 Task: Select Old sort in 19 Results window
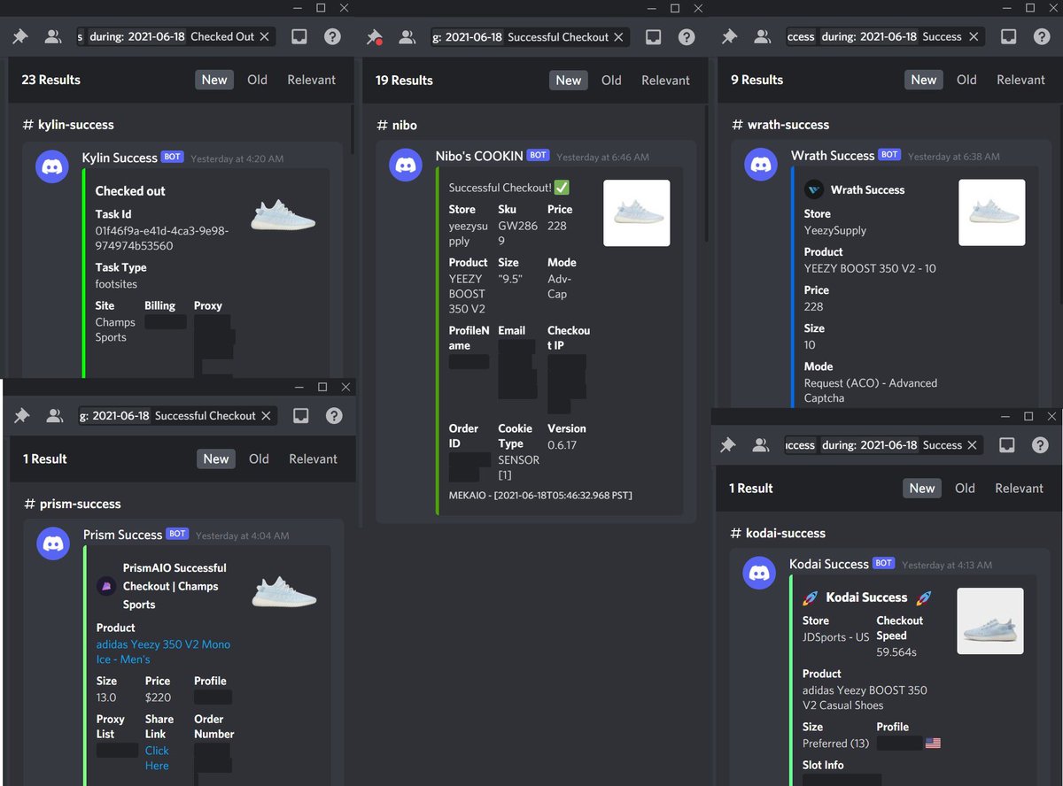point(611,80)
